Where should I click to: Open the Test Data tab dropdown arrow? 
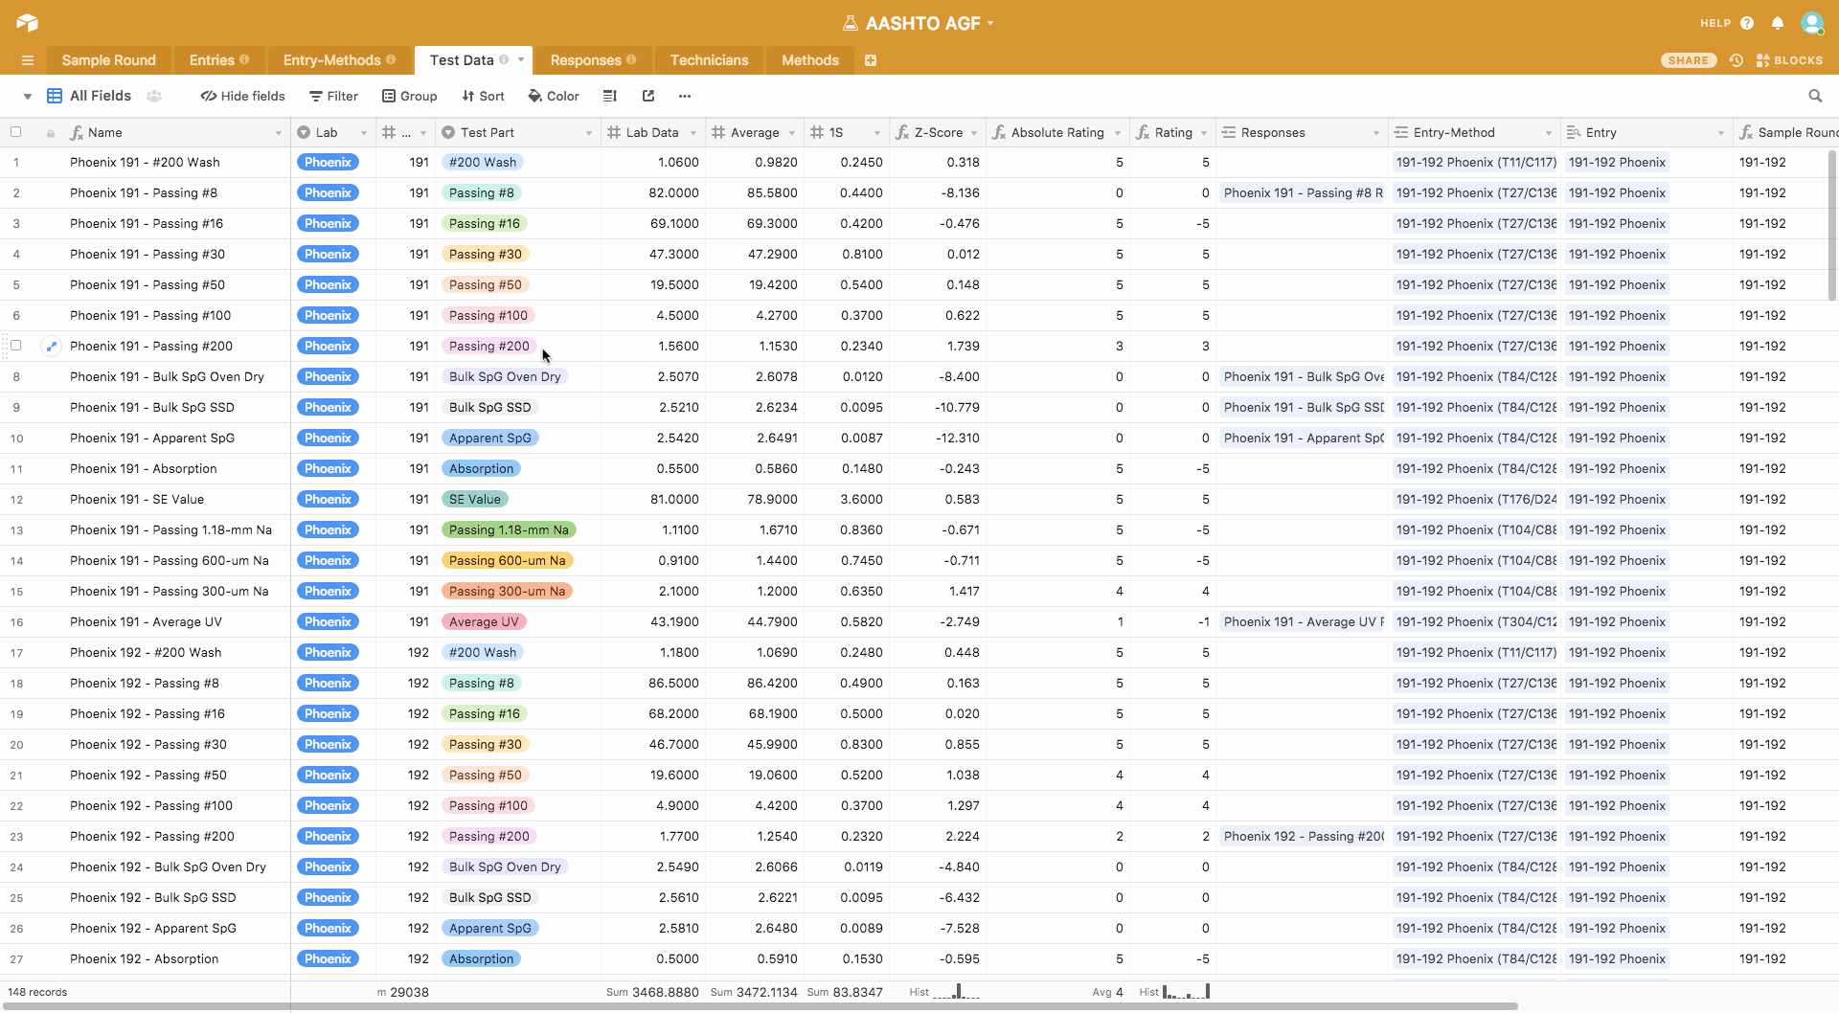pyautogui.click(x=521, y=59)
